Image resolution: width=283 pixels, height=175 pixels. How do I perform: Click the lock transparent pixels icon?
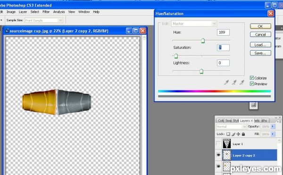[228, 134]
